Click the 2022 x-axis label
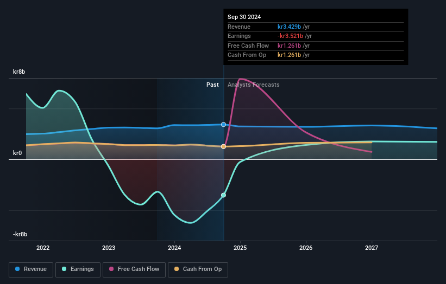 [43, 248]
